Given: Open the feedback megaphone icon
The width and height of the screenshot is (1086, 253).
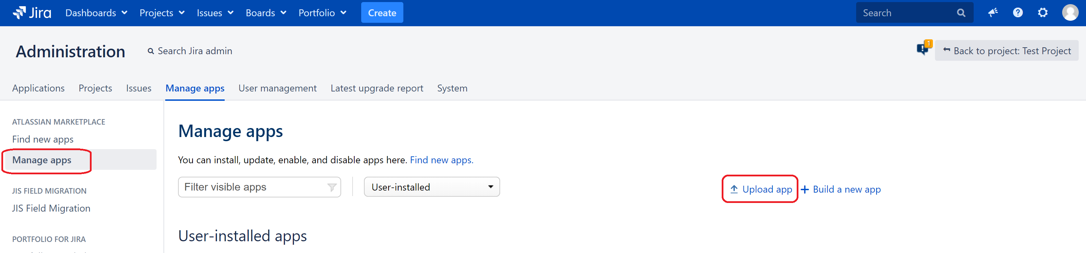Looking at the screenshot, I should tap(993, 13).
